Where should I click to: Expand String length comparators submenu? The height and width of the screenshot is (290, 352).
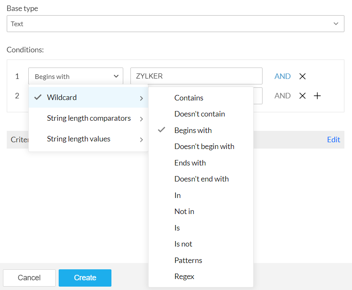click(x=89, y=118)
